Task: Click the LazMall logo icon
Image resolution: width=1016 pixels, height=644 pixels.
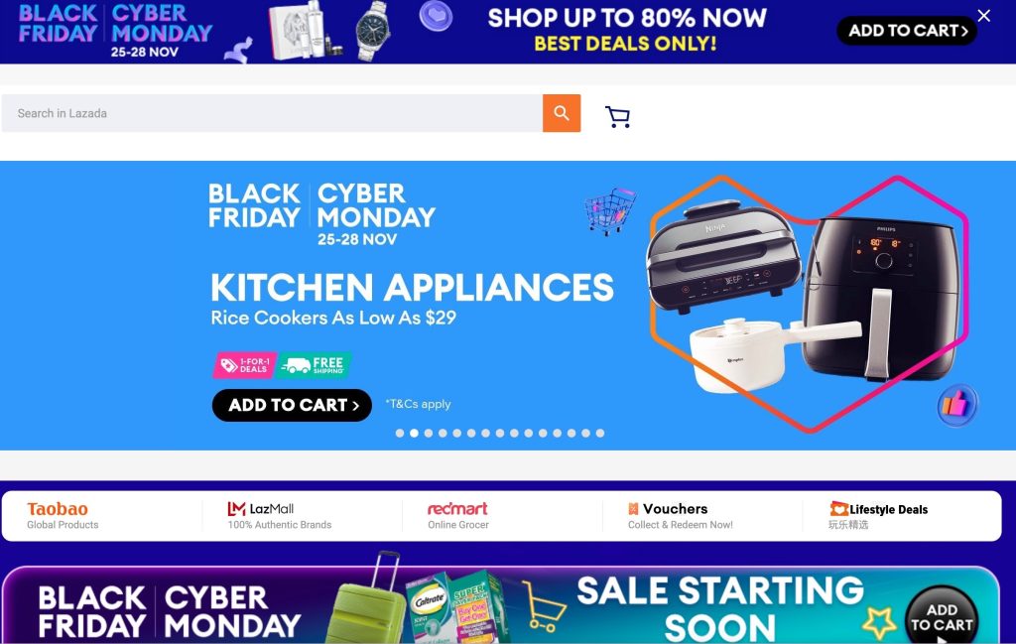Action: [236, 509]
